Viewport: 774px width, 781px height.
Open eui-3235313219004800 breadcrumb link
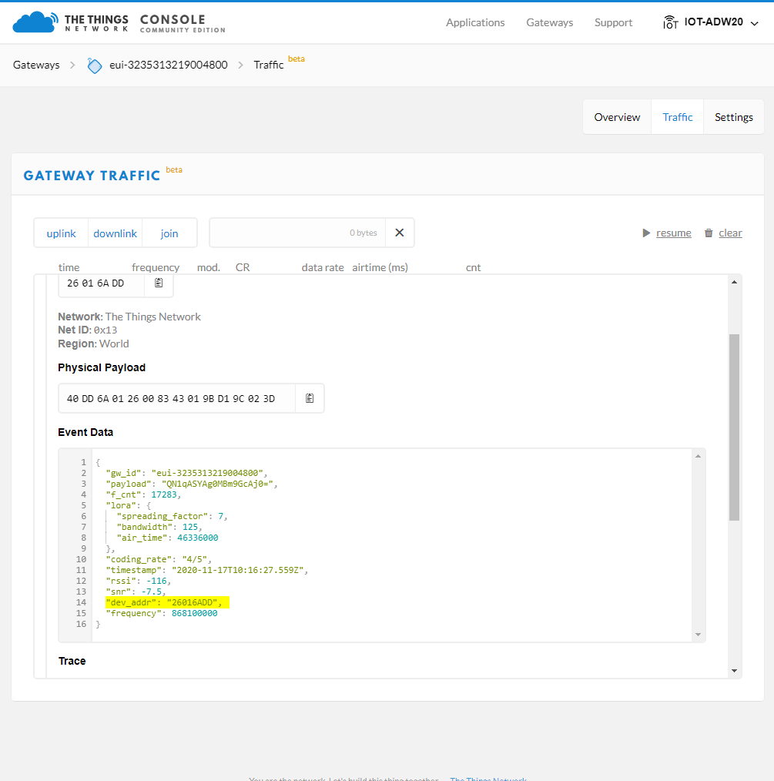169,65
